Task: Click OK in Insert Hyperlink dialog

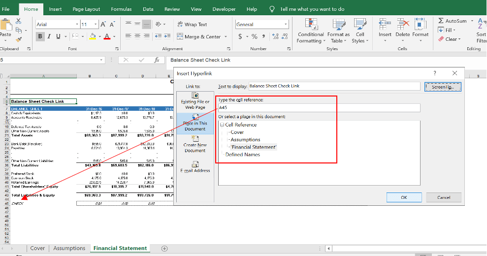Action: click(404, 197)
